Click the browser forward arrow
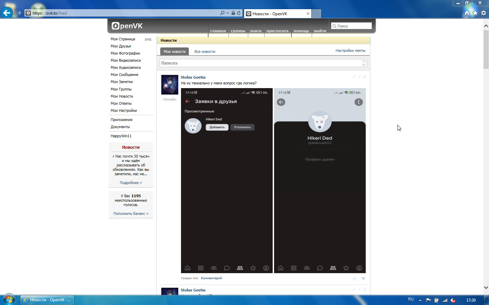 tap(19, 13)
